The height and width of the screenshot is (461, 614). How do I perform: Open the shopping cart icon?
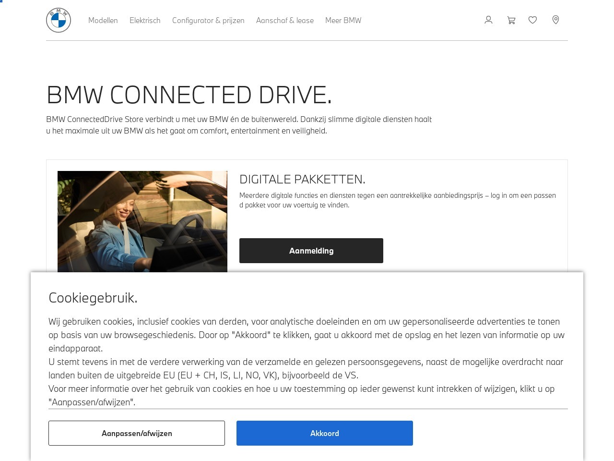pos(511,20)
